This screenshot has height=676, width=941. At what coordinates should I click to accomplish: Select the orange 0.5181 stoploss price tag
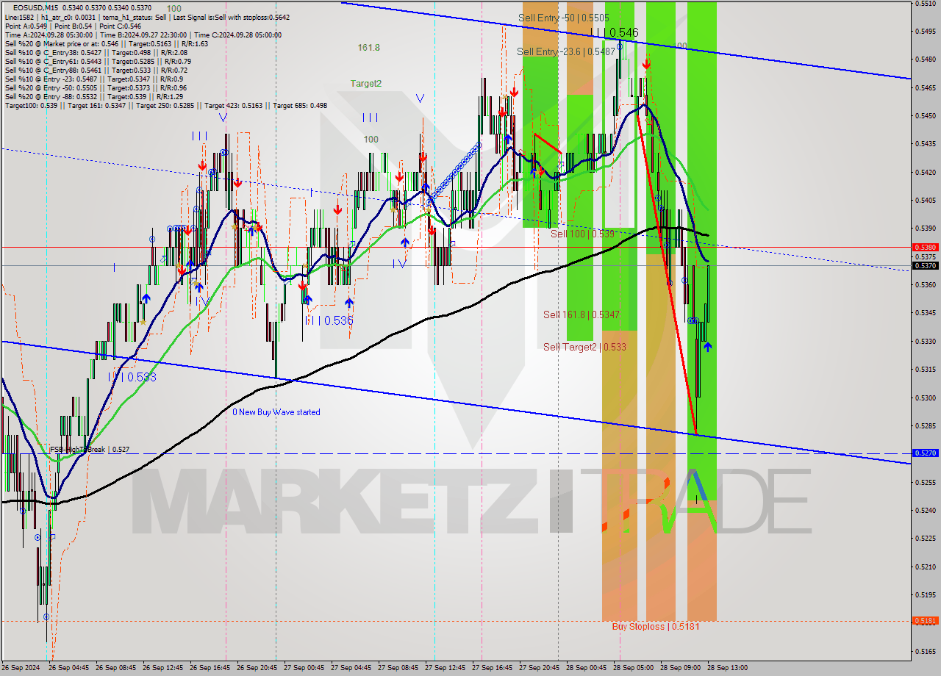(925, 621)
